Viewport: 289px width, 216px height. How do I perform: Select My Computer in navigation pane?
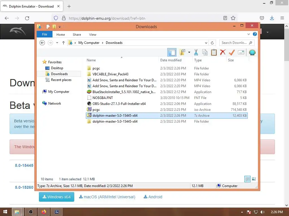(59, 92)
